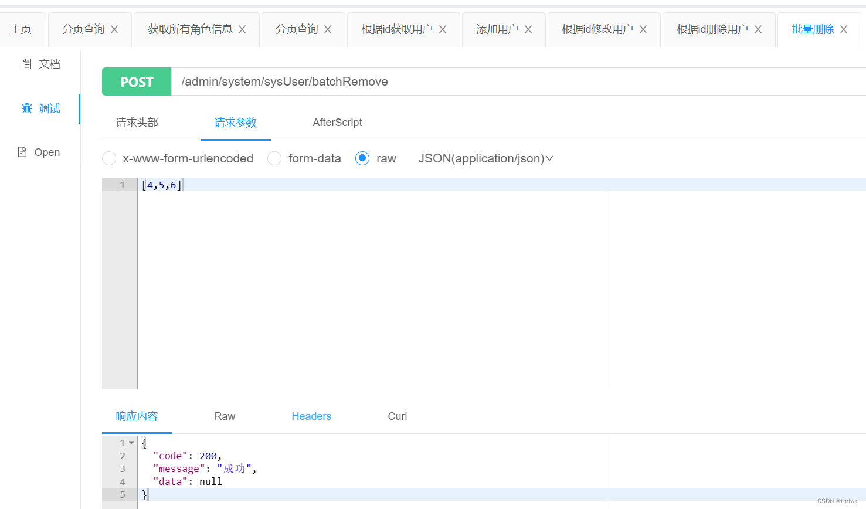The width and height of the screenshot is (866, 509).
Task: Click the 文档 sidebar label
Action: tap(49, 64)
